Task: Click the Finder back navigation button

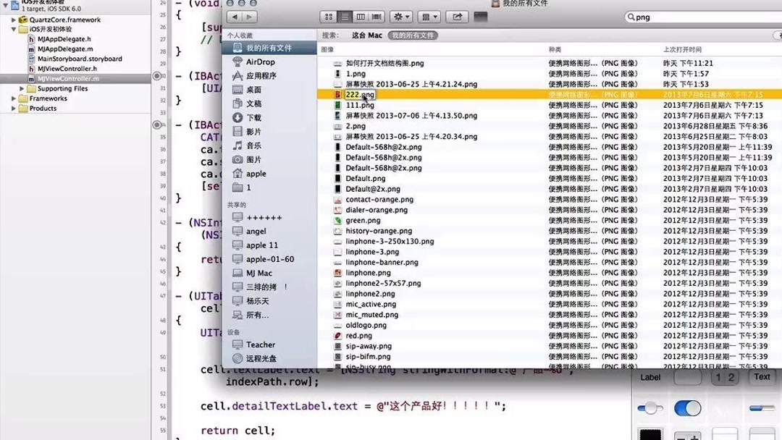Action: (233, 16)
